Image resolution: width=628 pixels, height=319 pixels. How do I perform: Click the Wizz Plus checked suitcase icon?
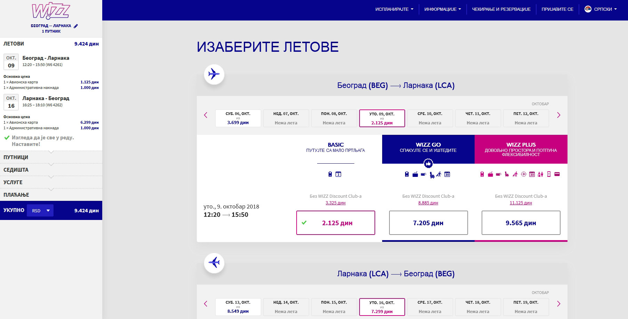[490, 174]
